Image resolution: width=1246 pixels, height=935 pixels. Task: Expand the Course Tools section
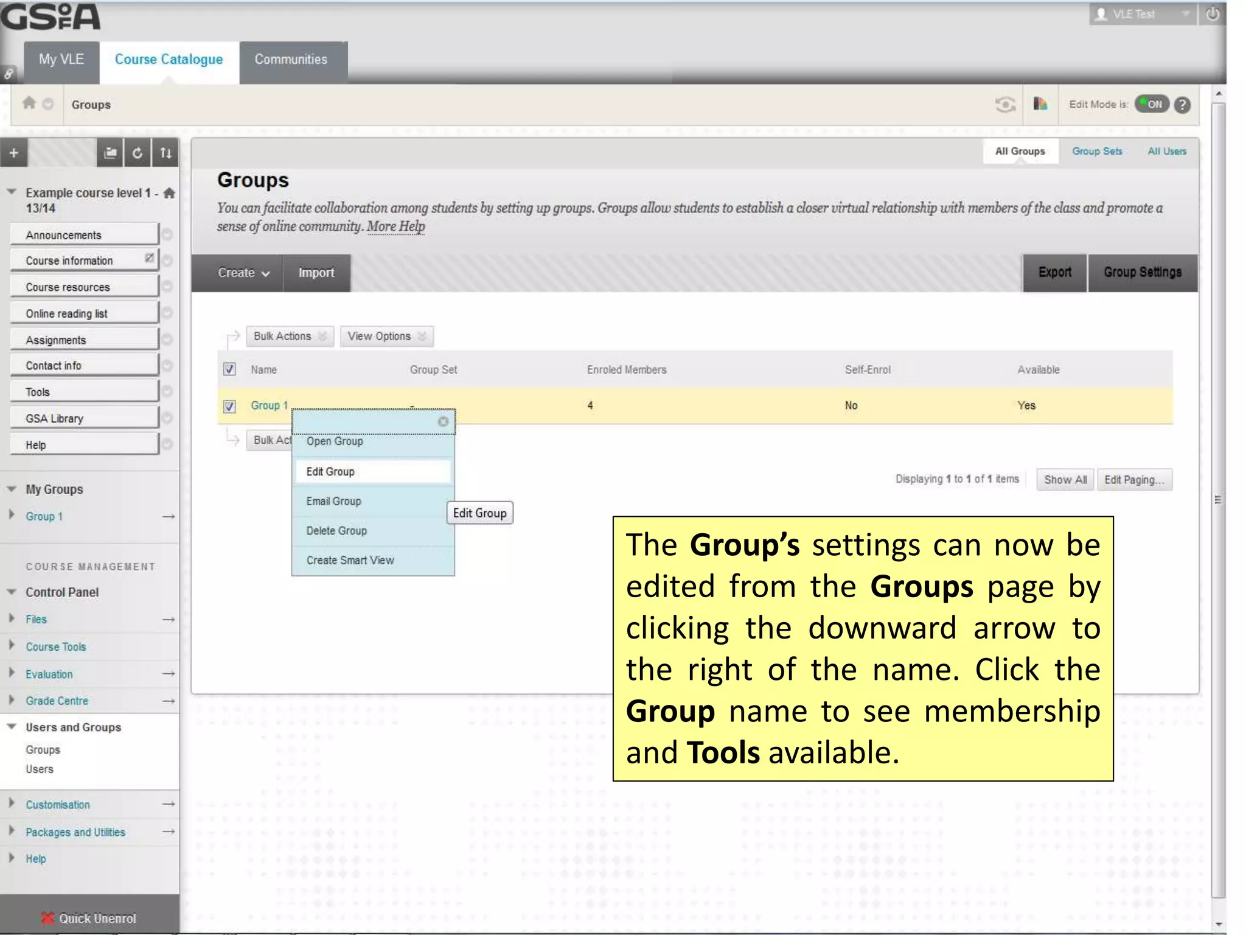click(x=12, y=644)
